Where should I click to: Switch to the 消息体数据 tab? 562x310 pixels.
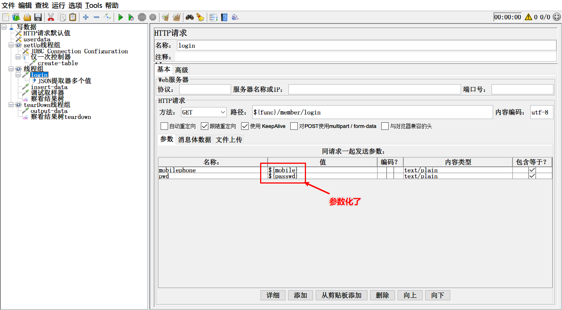pos(195,140)
